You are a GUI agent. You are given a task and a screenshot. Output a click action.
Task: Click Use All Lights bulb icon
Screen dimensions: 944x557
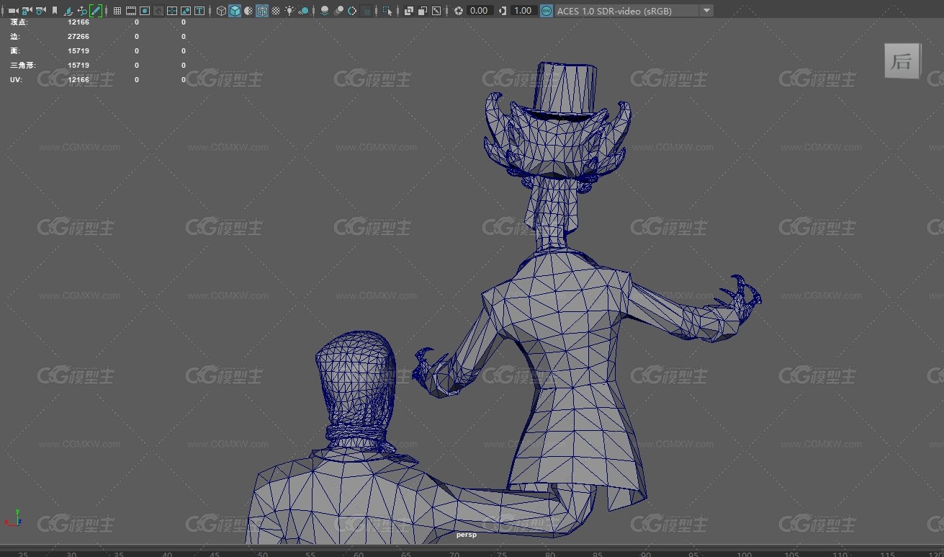coord(289,11)
